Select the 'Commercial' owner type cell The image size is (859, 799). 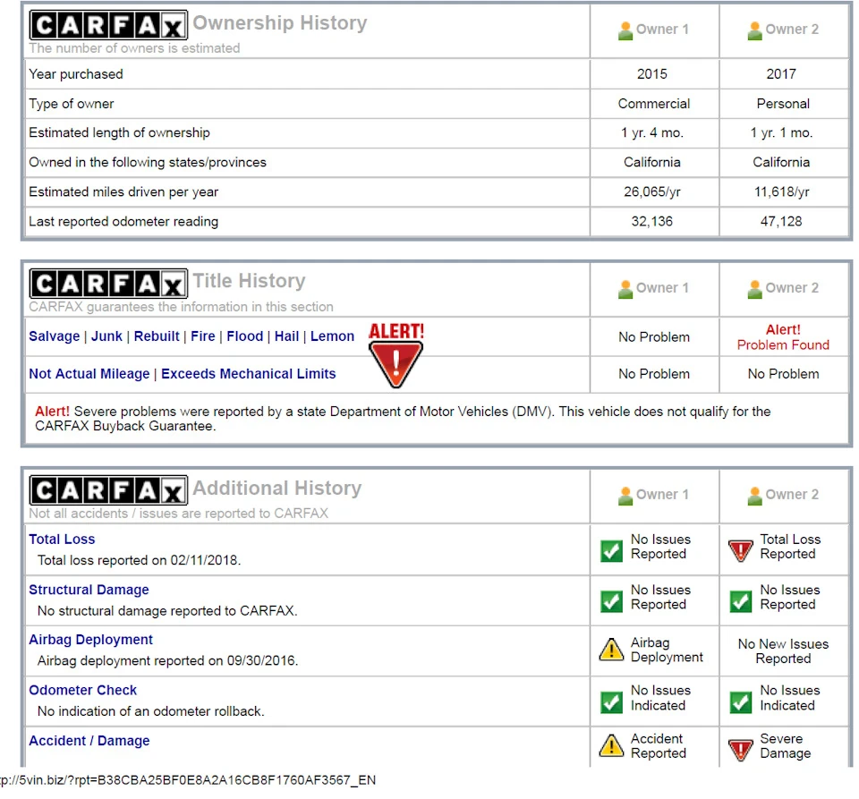654,104
